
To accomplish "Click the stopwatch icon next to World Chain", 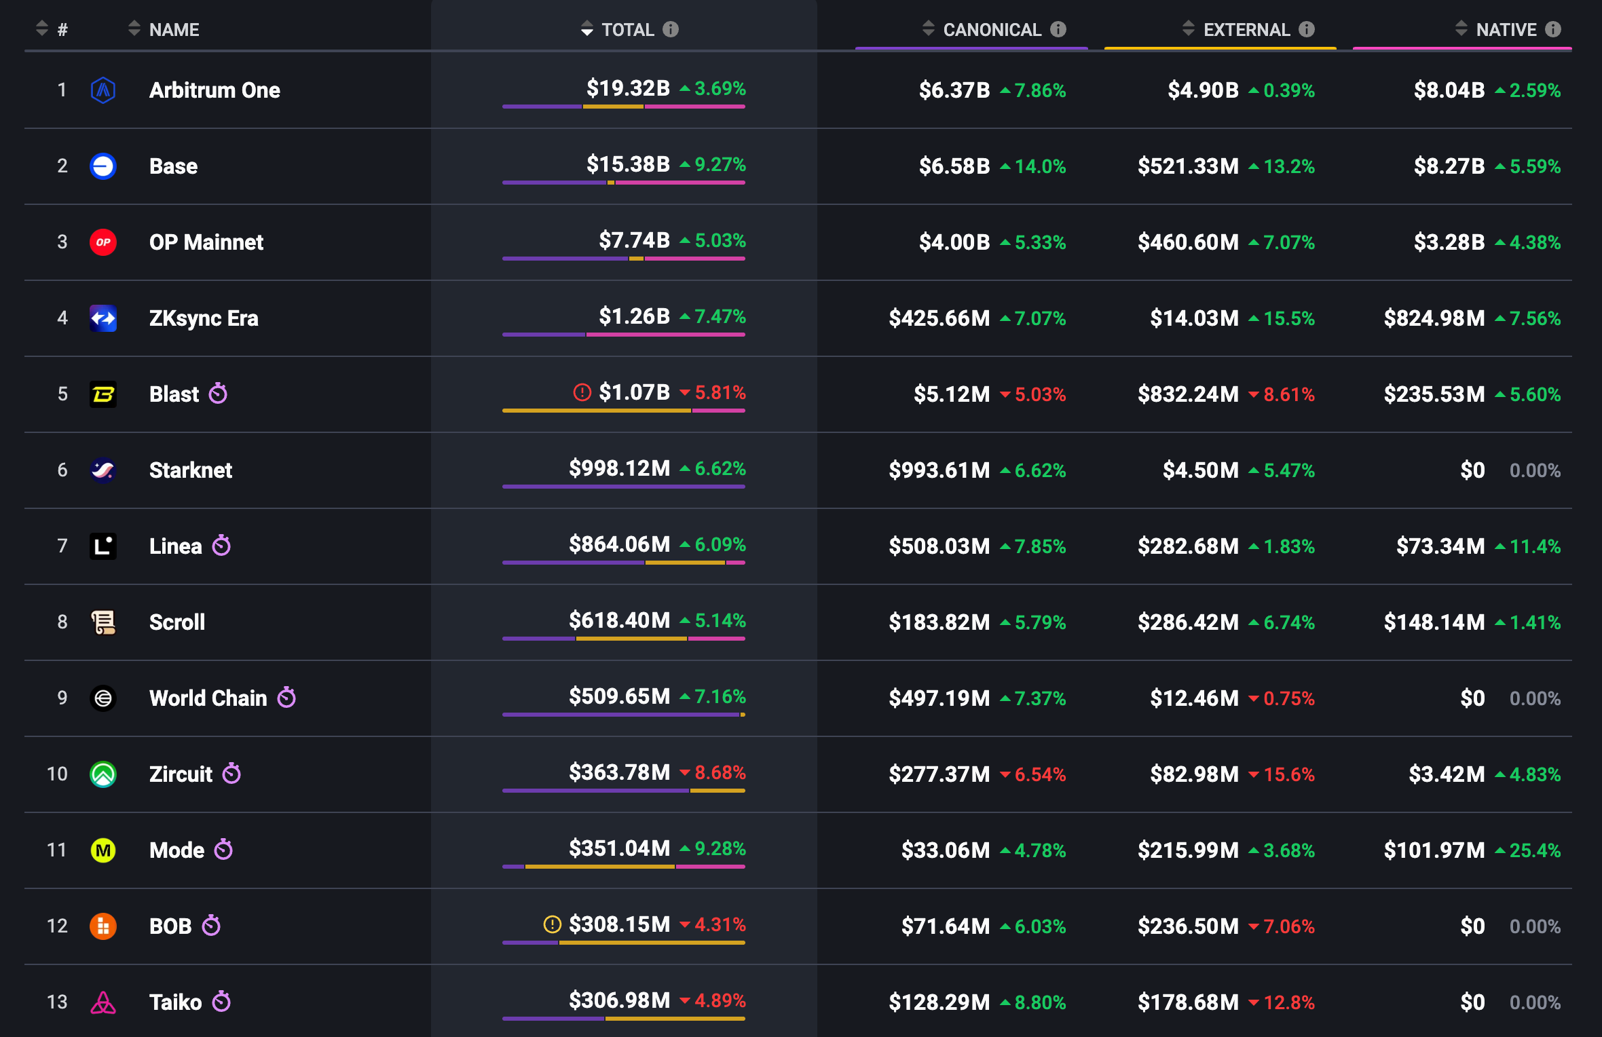I will point(286,698).
